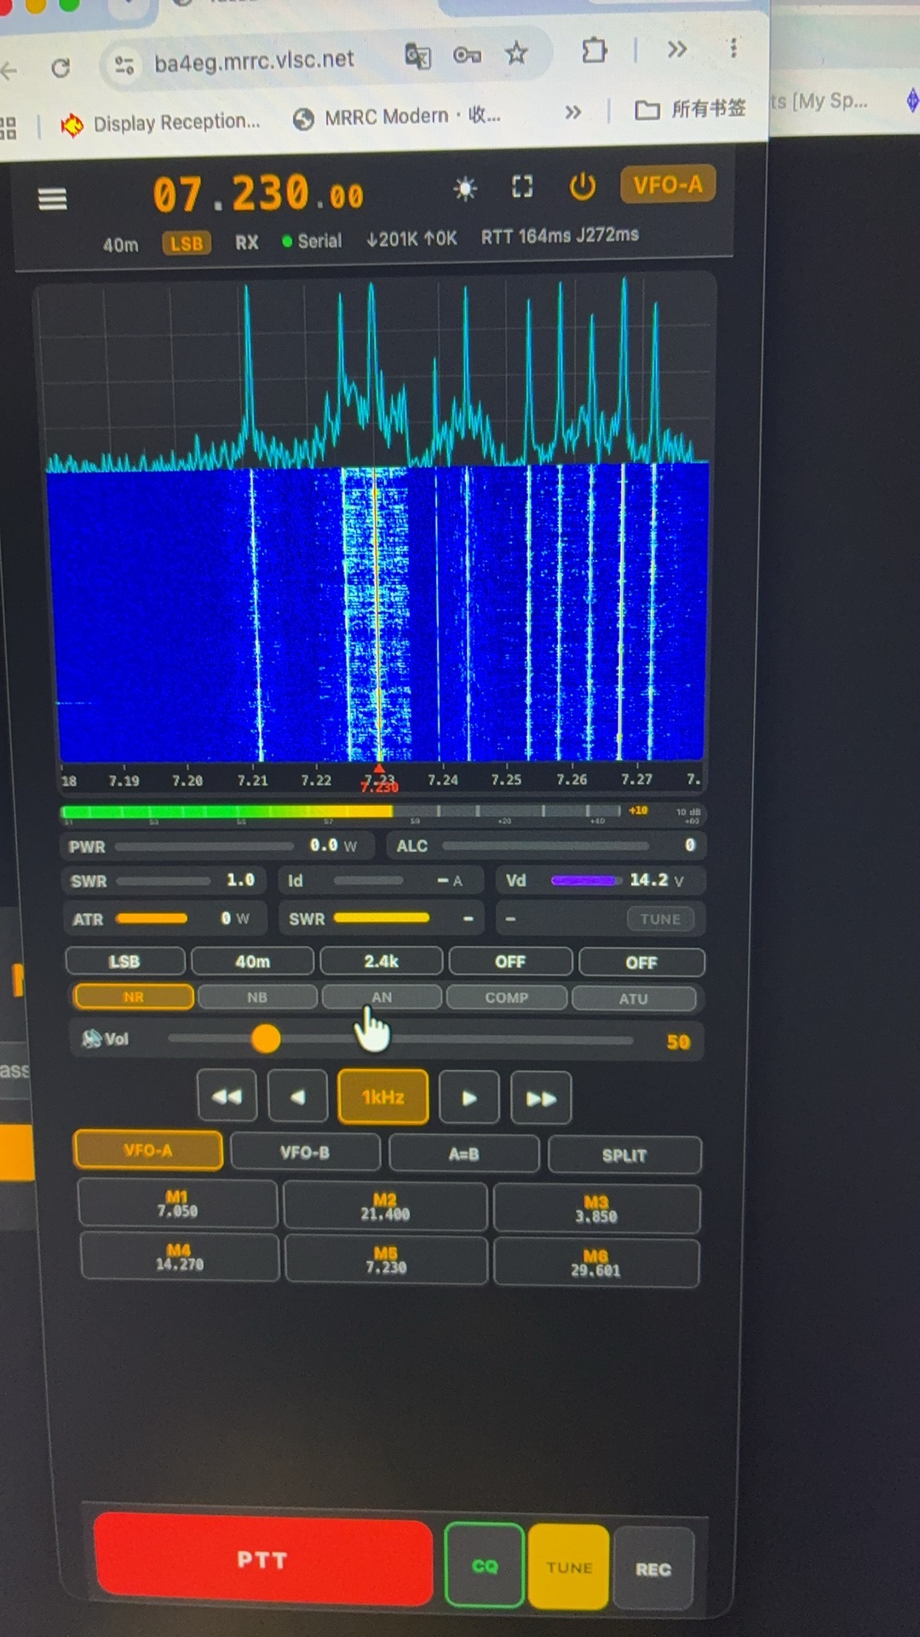
Task: Expand the browser toolbar overflow chevron
Action: (677, 49)
